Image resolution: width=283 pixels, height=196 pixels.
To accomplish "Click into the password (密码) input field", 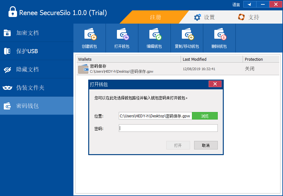I will [x=168, y=128].
